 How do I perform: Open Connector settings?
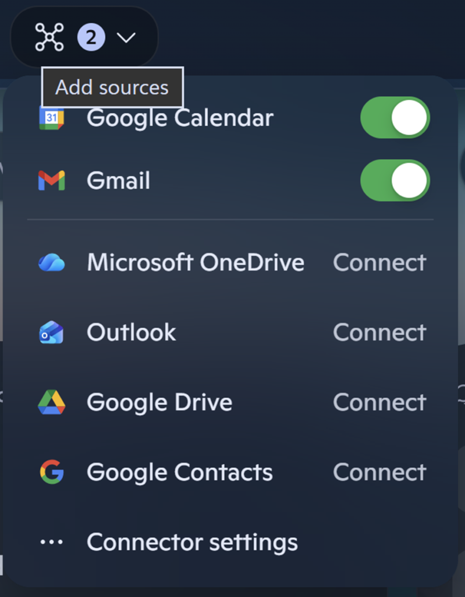(x=192, y=542)
